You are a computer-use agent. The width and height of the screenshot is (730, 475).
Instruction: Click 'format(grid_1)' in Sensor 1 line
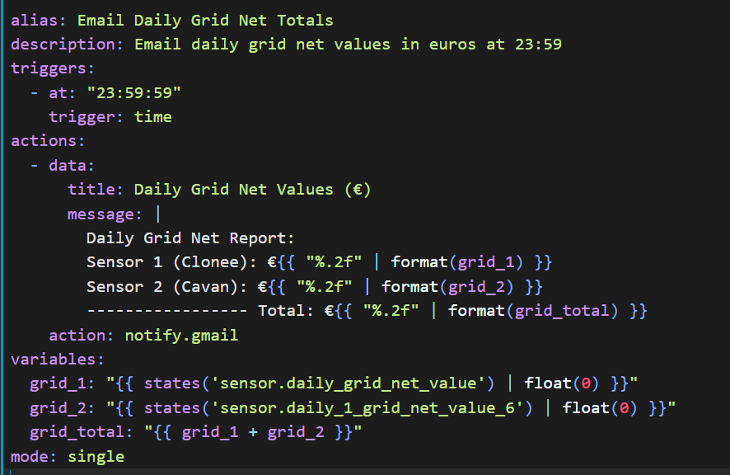(x=457, y=262)
